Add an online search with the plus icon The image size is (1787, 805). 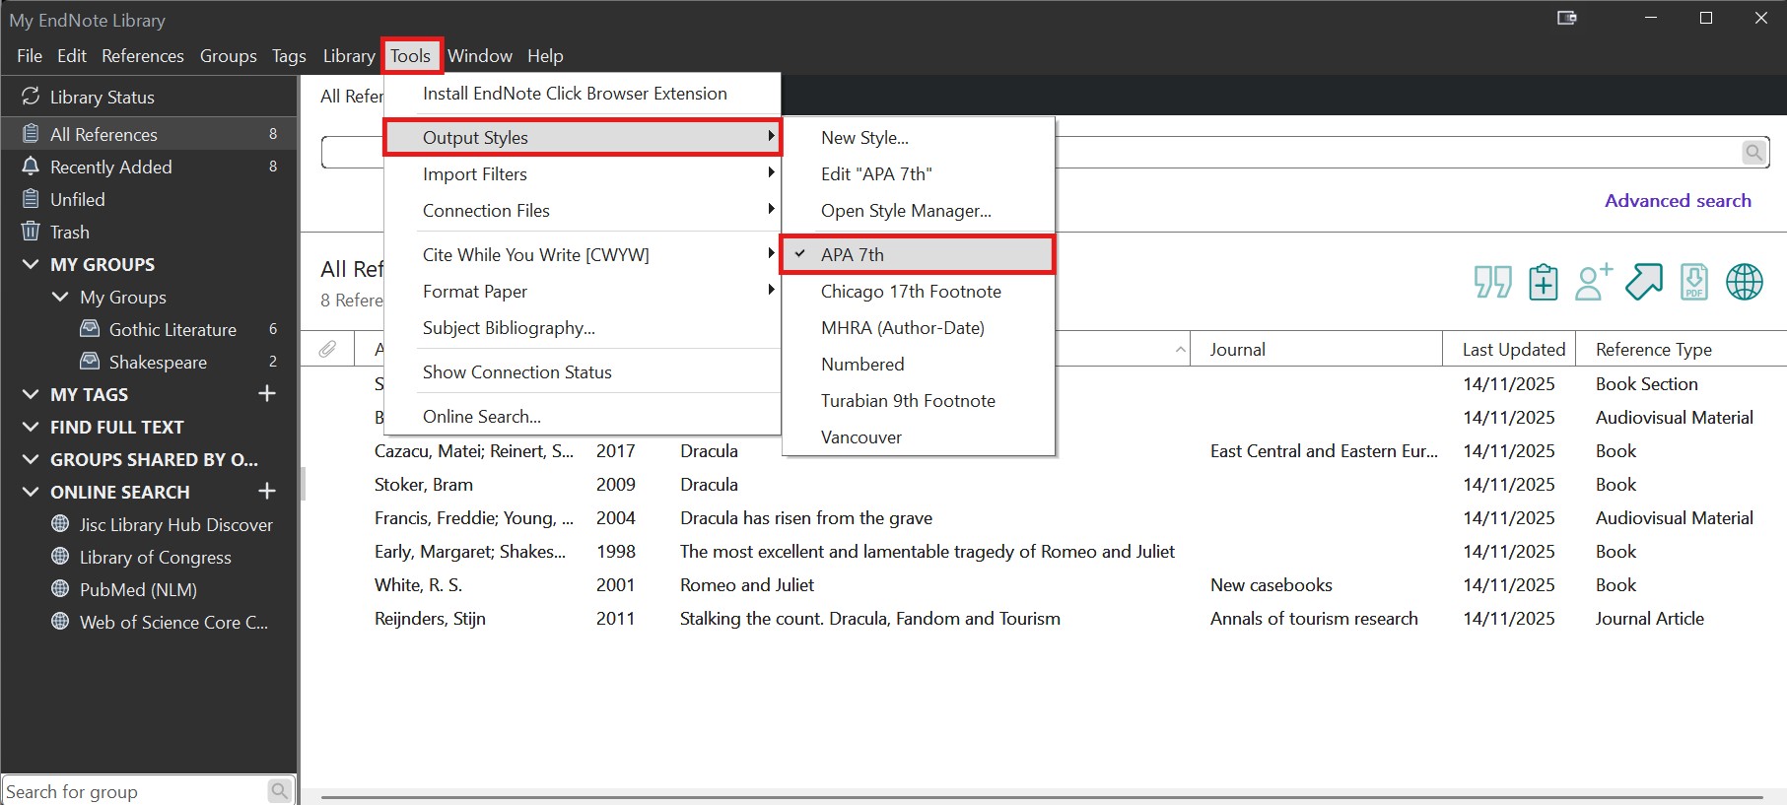pos(266,492)
